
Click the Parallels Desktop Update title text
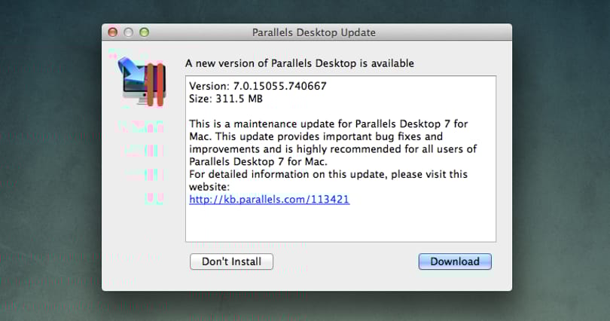314,32
